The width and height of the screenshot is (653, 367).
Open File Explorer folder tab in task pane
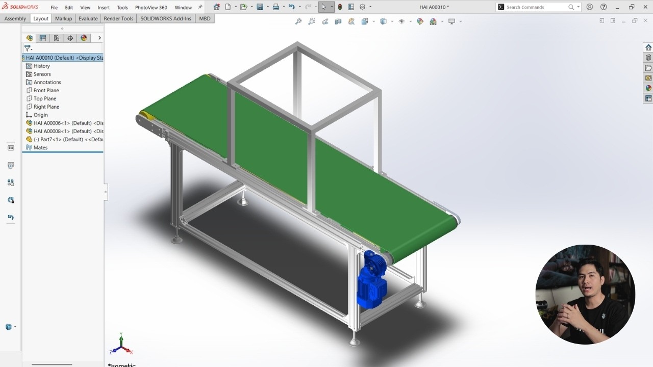648,68
